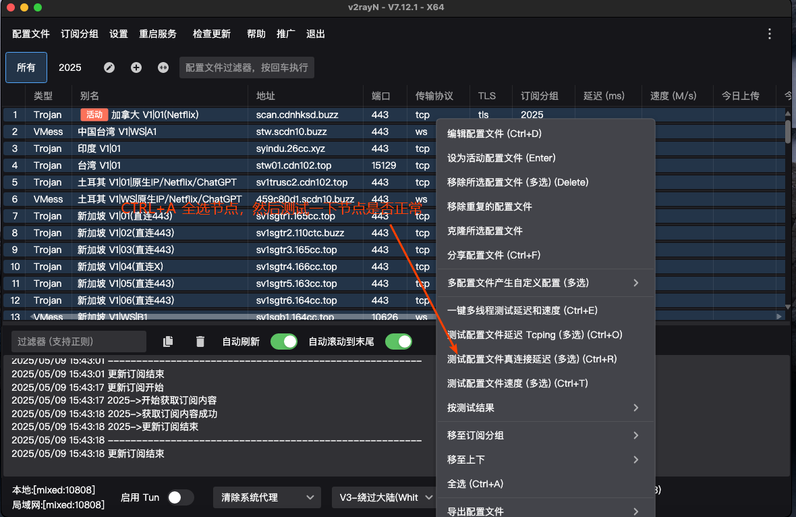Select the 新加坡 V1|02(直连443) row

pyautogui.click(x=220, y=233)
